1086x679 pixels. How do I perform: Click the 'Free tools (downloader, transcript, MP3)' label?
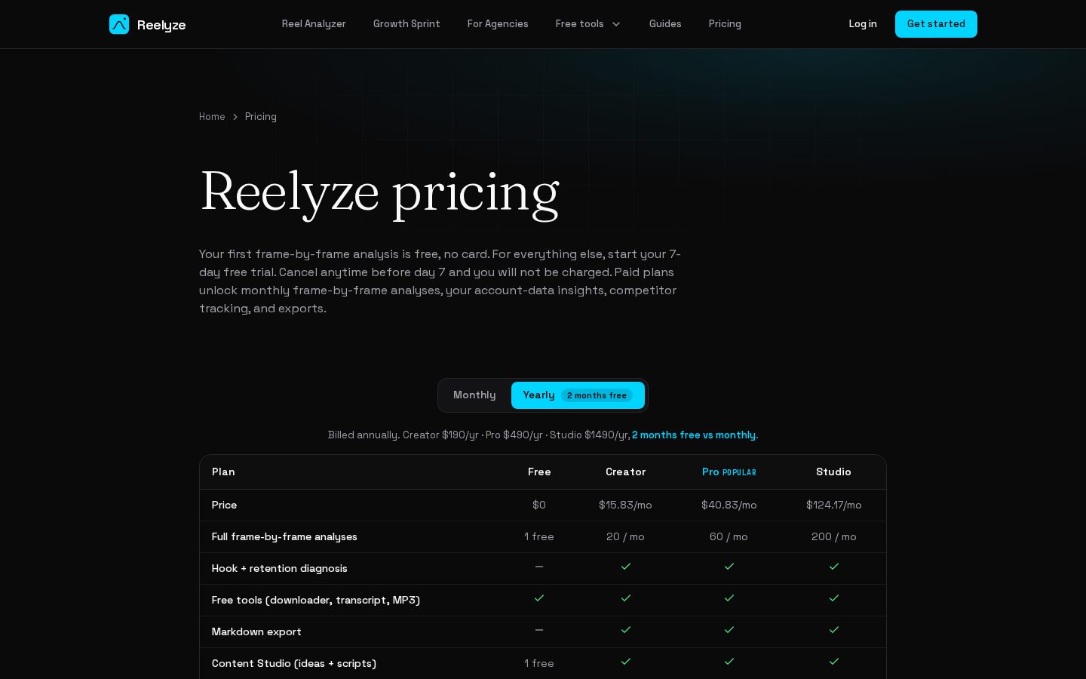(316, 601)
